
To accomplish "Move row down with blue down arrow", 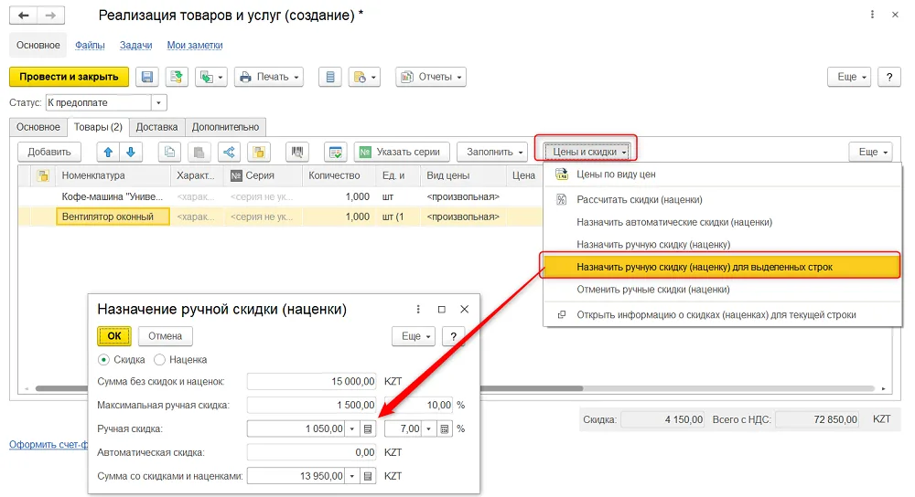I will (131, 152).
